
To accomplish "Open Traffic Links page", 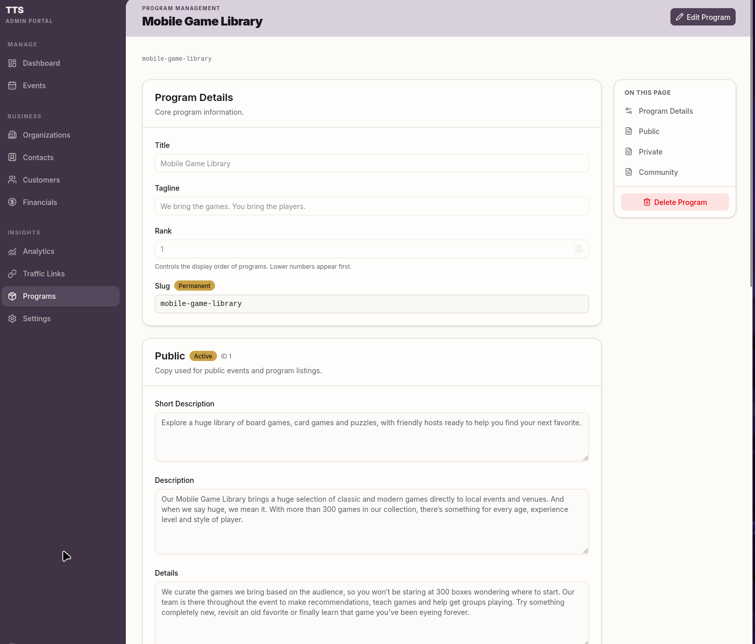I will tap(61, 274).
